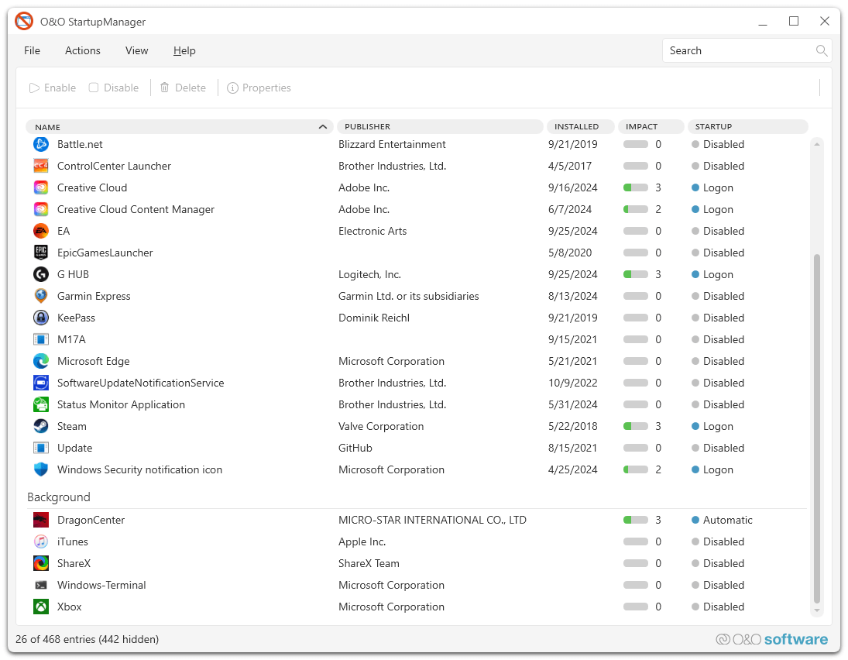Click the magnifier icon in Search
Image resolution: width=848 pixels, height=660 pixels.
[x=822, y=50]
